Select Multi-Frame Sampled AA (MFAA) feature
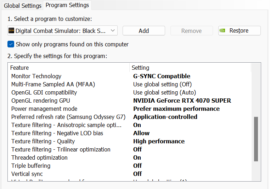270x189 pixels. click(53, 84)
